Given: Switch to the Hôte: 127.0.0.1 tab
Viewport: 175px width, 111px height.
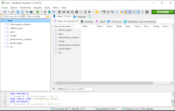Looking at the screenshot, I should pos(62,16).
